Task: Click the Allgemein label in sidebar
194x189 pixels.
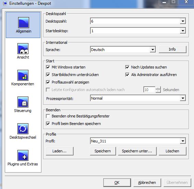Action: [24, 31]
